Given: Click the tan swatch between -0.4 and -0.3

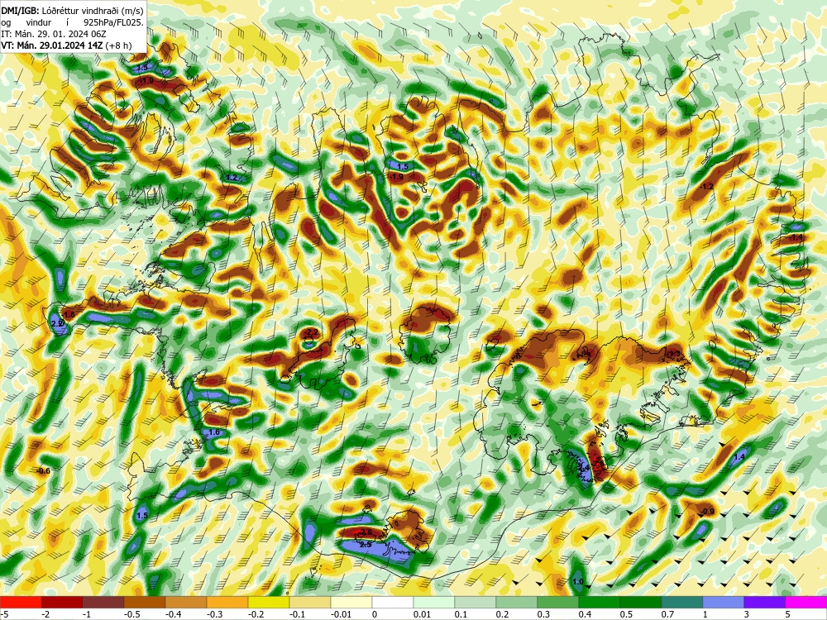Looking at the screenshot, I should click(186, 602).
